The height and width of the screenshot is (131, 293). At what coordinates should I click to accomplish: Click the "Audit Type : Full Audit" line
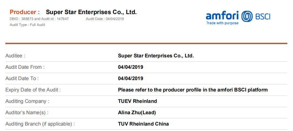[x=27, y=25]
